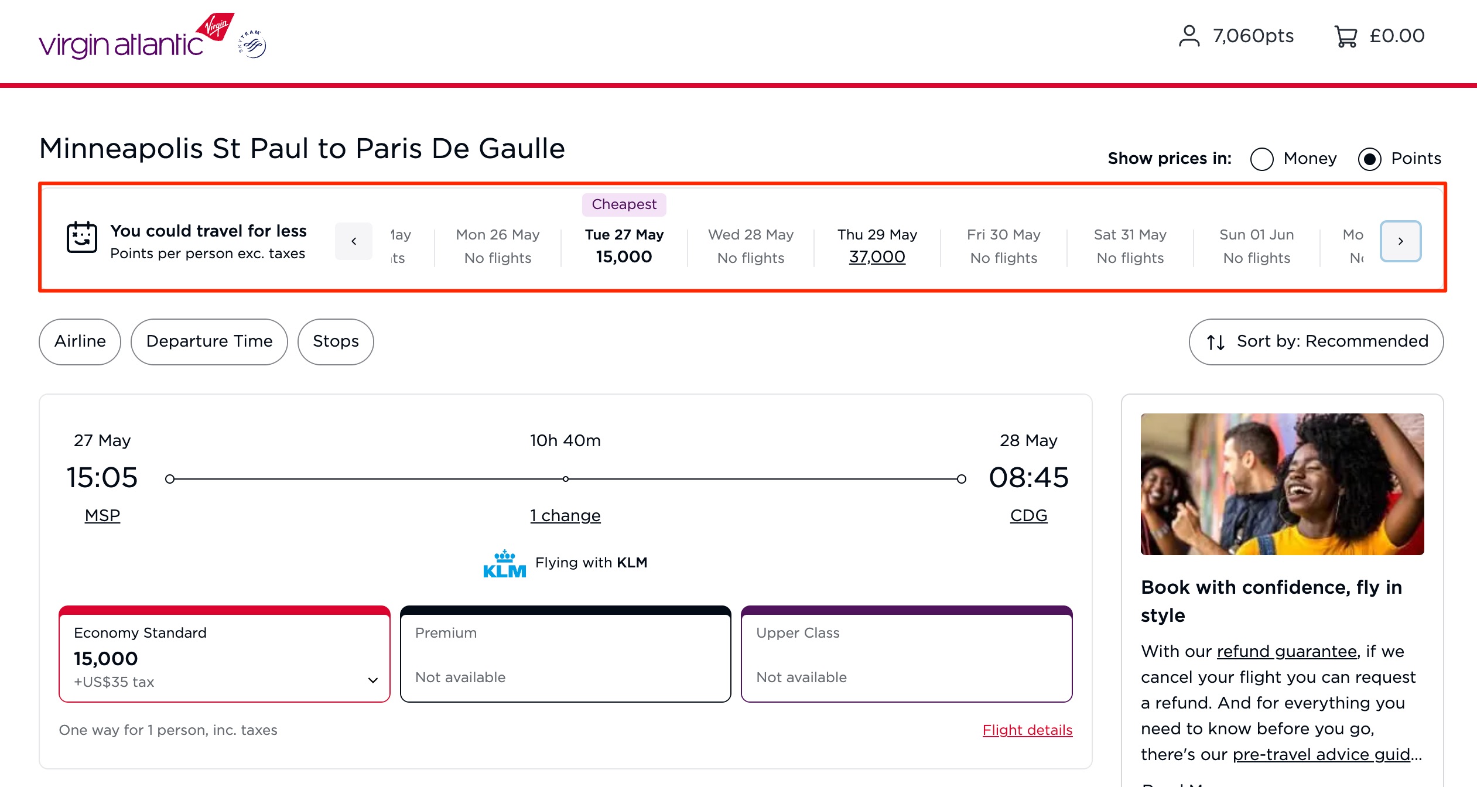
Task: Open the Flight details link
Action: point(1027,730)
